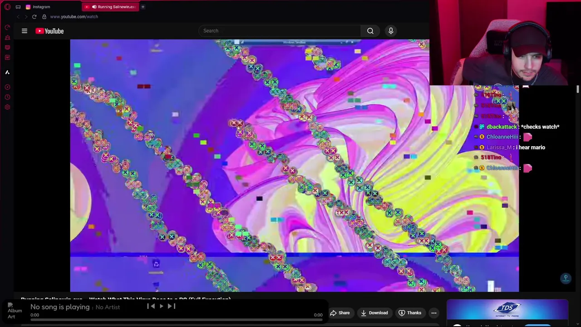
Task: Open the YouTube hamburger guide menu
Action: (25, 31)
